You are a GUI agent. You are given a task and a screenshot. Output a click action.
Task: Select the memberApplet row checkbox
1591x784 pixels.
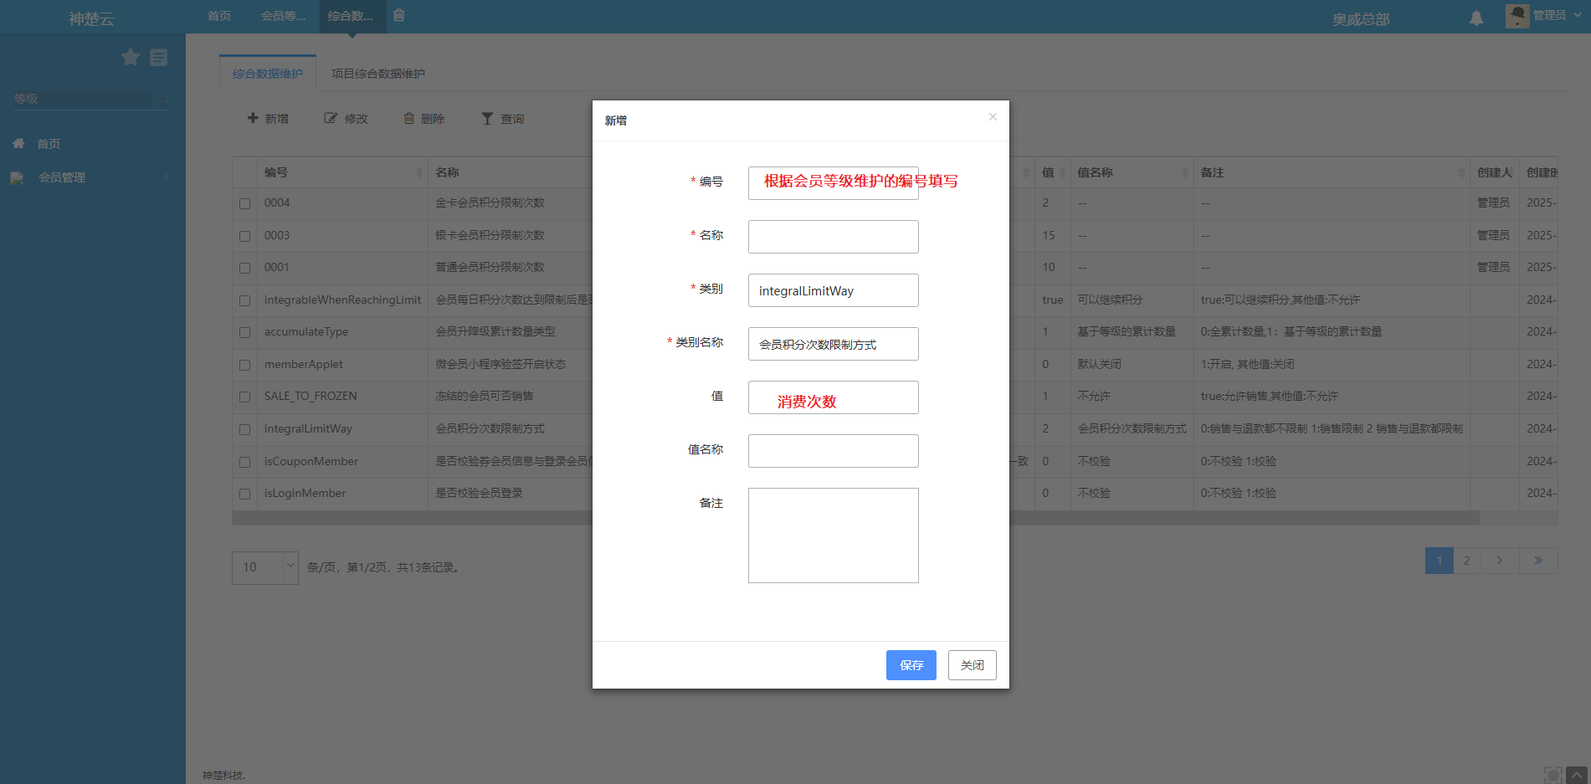coord(244,365)
